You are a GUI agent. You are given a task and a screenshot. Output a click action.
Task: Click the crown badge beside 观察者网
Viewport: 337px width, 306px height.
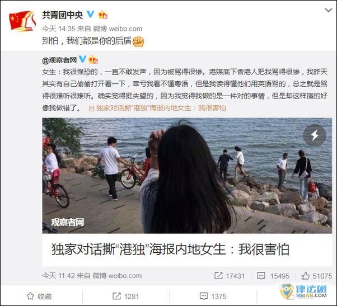[93, 59]
